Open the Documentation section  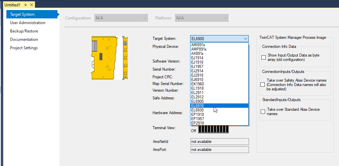(x=24, y=39)
